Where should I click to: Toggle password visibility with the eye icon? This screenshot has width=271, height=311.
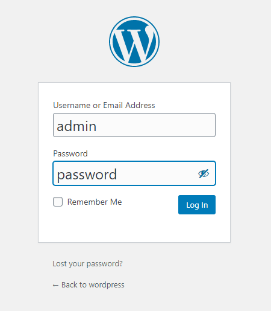click(204, 173)
